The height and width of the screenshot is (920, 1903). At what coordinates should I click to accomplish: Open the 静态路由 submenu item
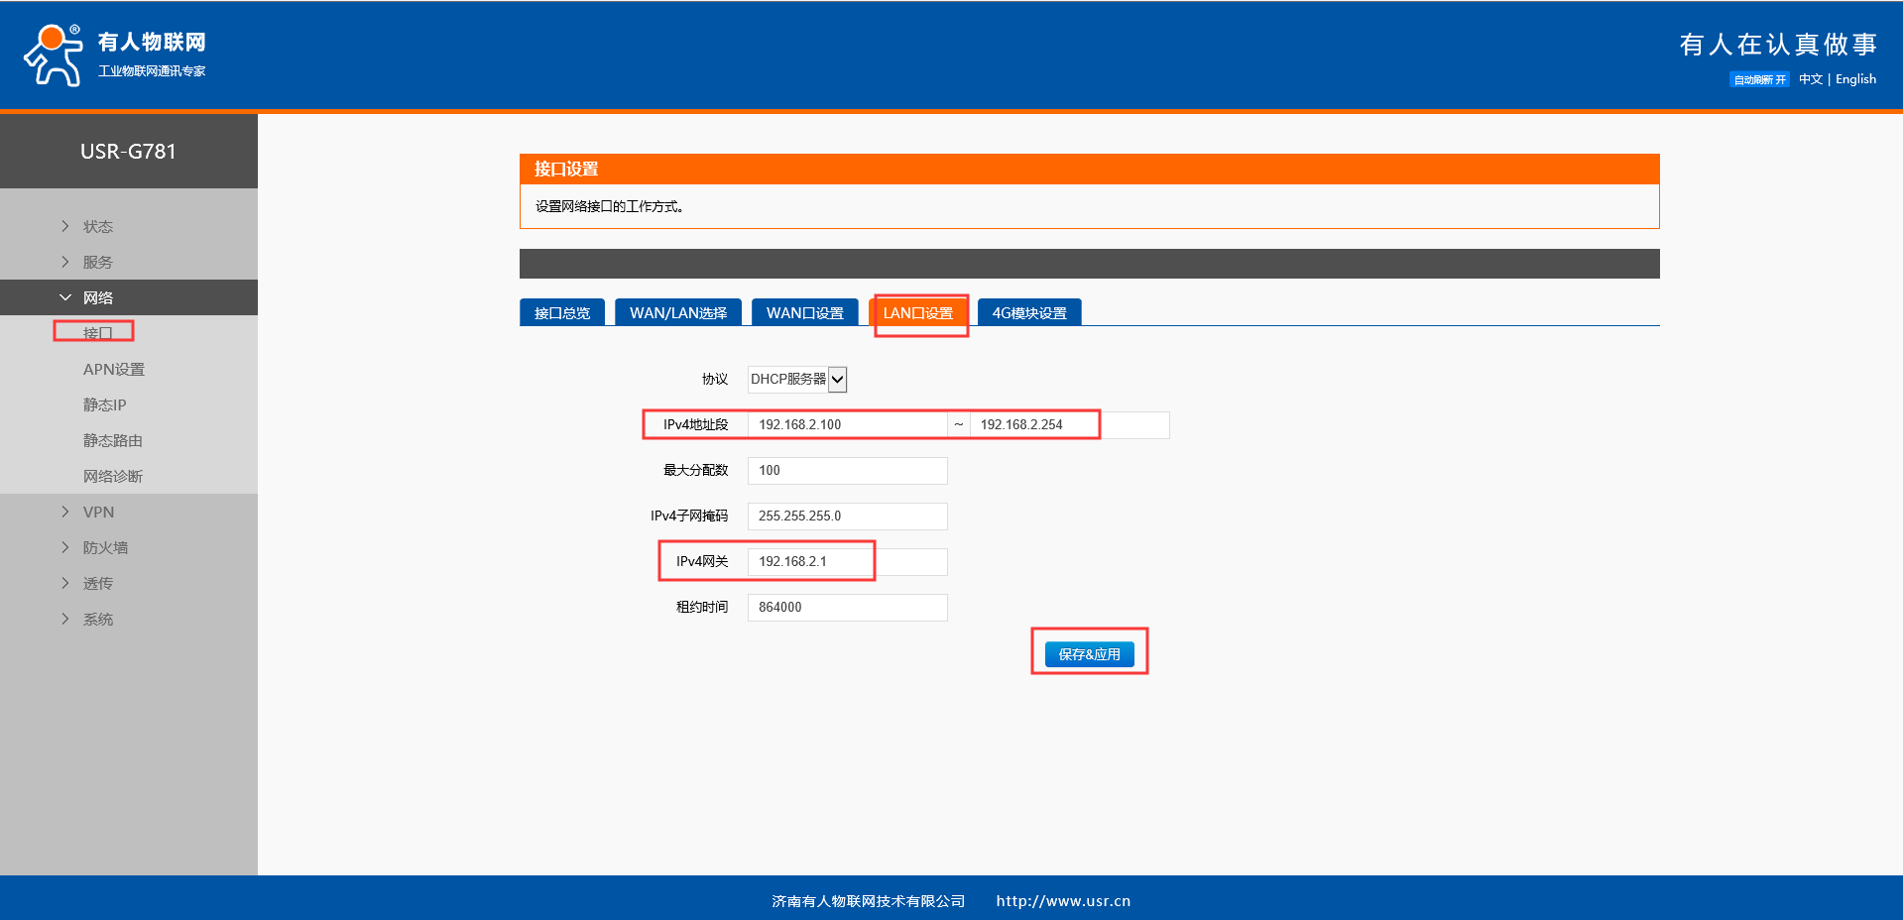point(112,440)
